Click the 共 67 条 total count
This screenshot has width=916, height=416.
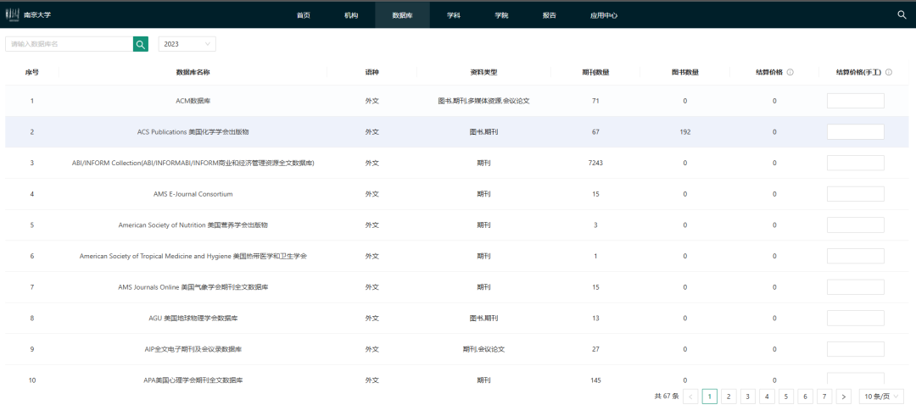(x=667, y=397)
